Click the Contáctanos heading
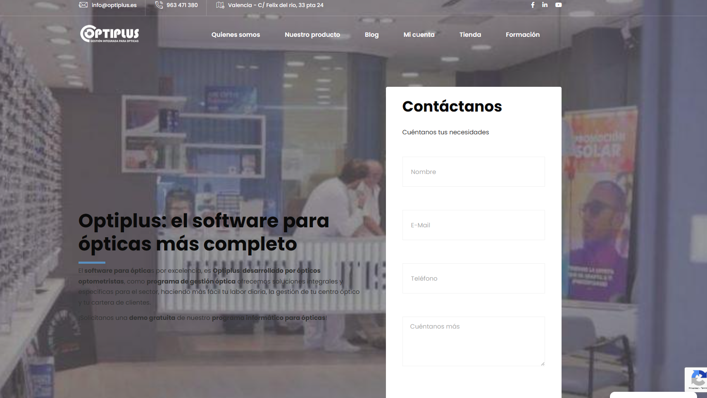The width and height of the screenshot is (707, 398). (x=452, y=107)
